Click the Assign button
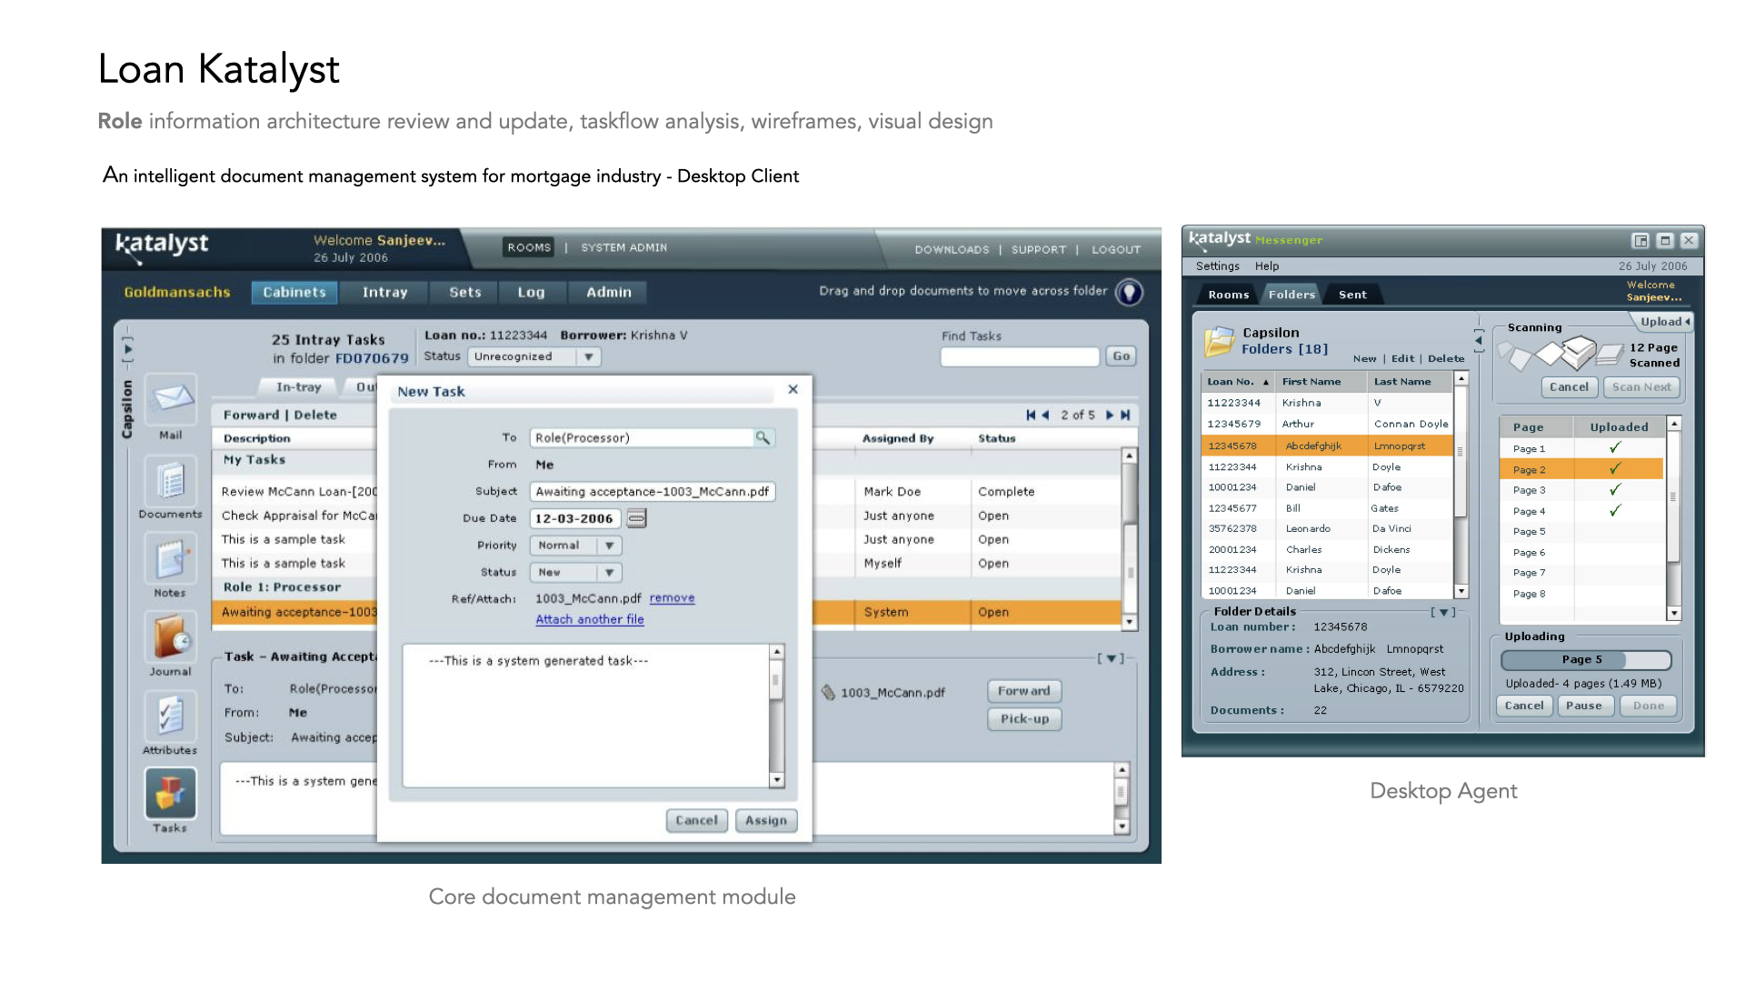Screen dimensions: 1745x982 [x=765, y=821]
